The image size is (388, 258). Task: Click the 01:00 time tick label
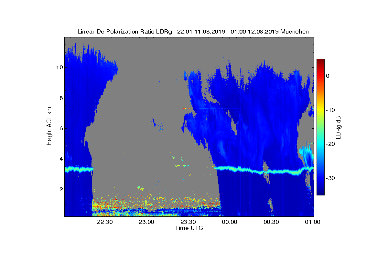pyautogui.click(x=313, y=222)
